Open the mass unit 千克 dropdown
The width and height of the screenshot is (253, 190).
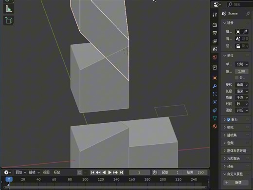[242, 97]
